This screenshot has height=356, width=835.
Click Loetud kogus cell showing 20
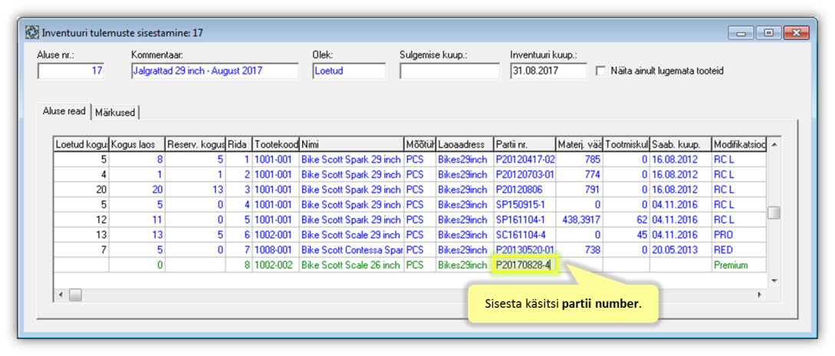[x=81, y=189]
